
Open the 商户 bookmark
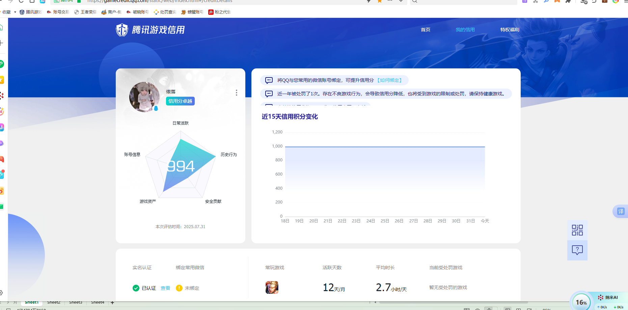point(111,12)
